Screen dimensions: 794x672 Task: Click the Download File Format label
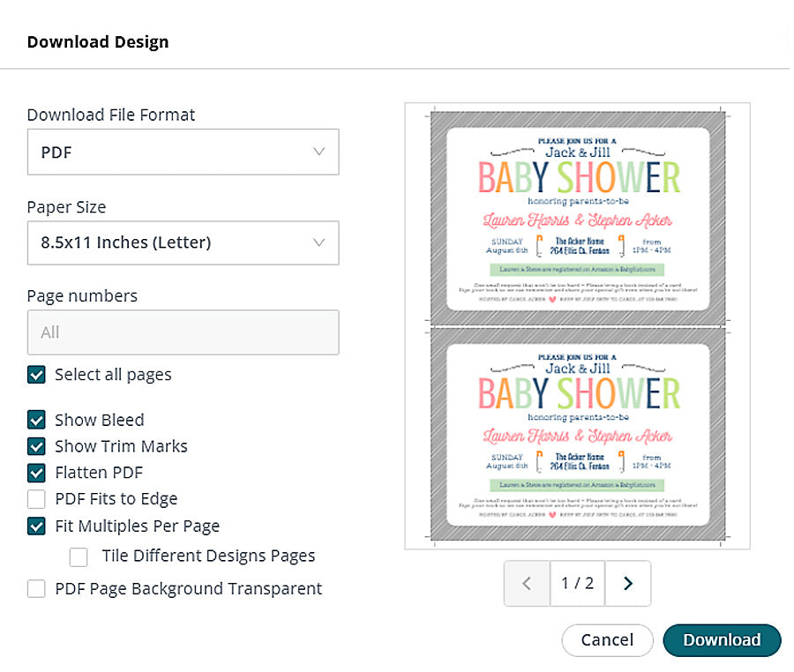pyautogui.click(x=111, y=115)
